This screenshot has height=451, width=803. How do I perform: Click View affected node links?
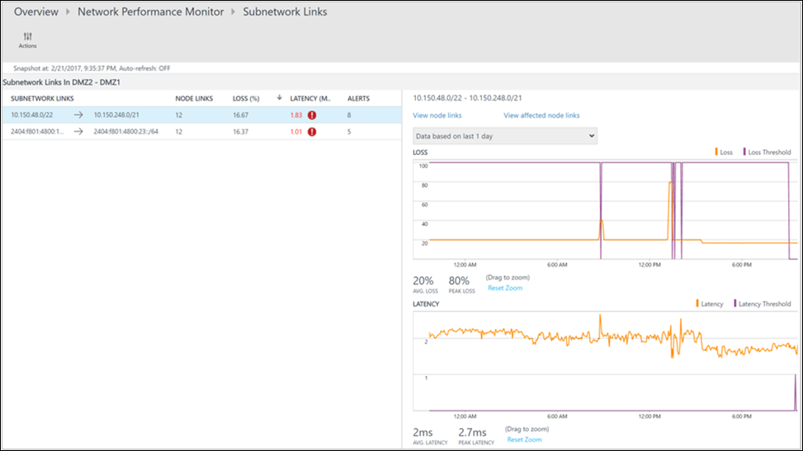coord(541,115)
